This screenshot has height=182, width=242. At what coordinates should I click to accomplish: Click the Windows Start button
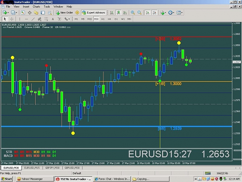click(x=7, y=179)
